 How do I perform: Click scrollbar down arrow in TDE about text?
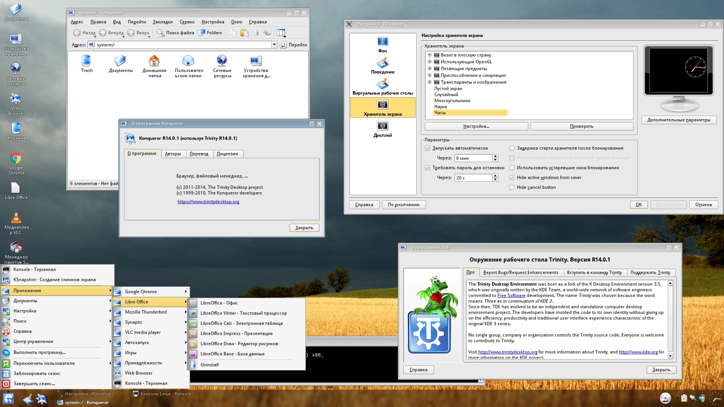click(670, 356)
